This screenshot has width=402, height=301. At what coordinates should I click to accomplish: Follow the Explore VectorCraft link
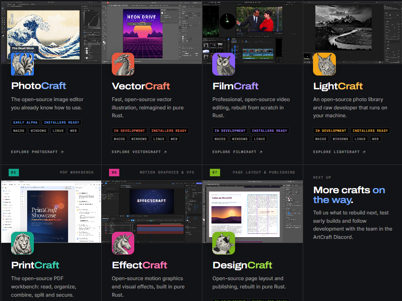point(139,152)
